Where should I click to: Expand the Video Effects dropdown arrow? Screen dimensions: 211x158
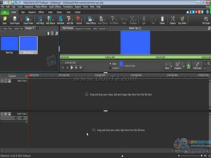(x=93, y=20)
